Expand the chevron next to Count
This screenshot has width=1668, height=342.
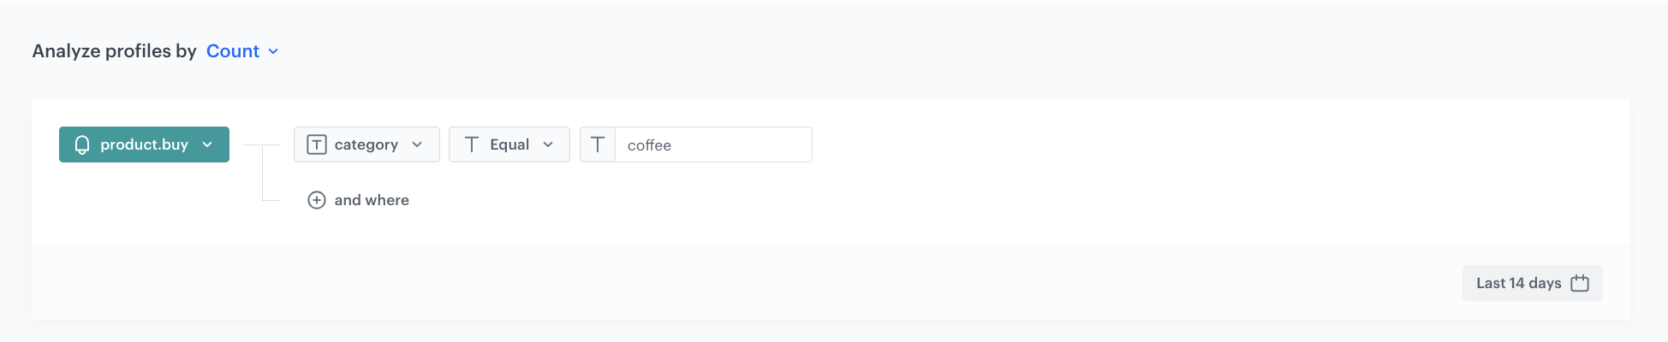pyautogui.click(x=273, y=51)
